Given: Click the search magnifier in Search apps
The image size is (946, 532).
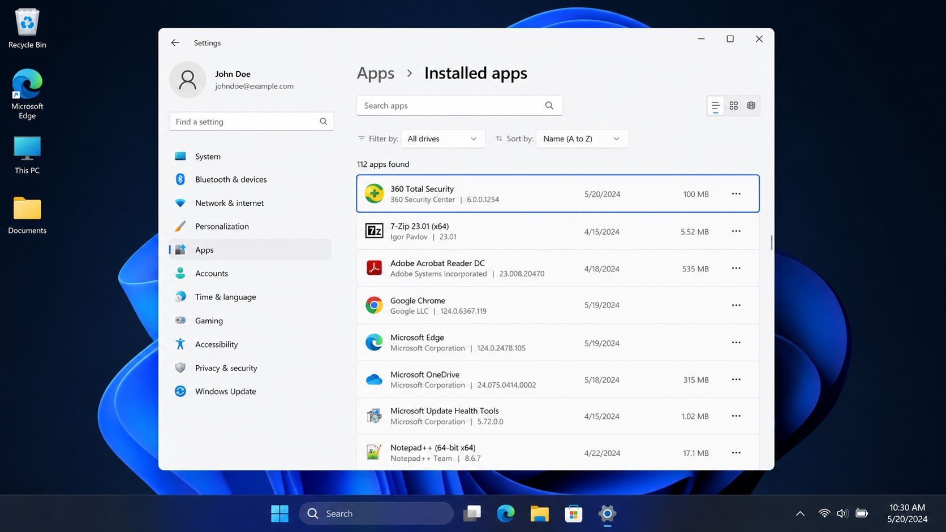Looking at the screenshot, I should click(x=549, y=106).
